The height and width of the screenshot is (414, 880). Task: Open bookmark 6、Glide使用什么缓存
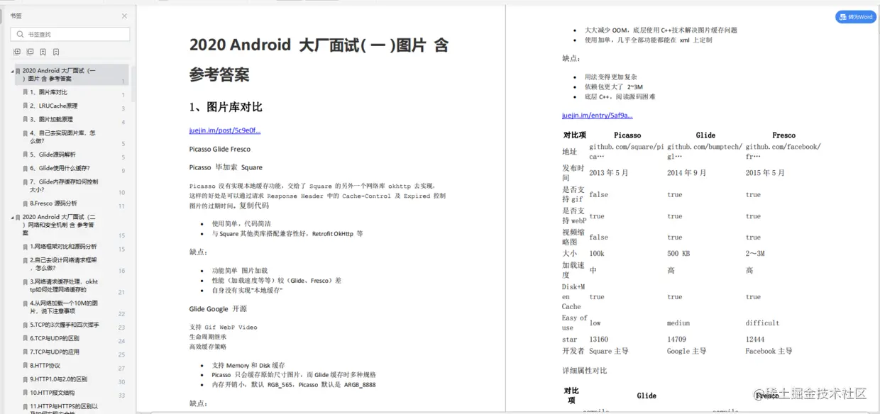pyautogui.click(x=60, y=168)
